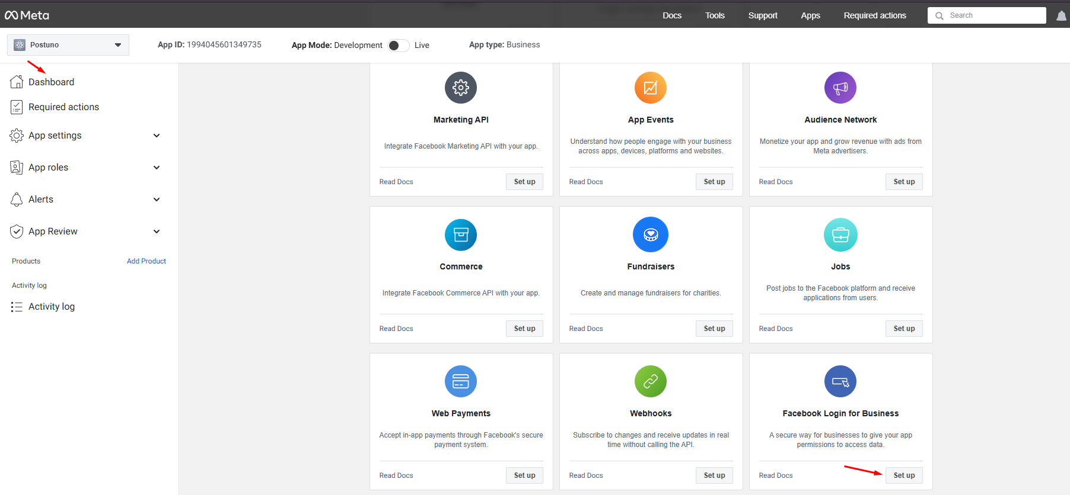Open Read Docs link for Webhooks
Screen dimensions: 1070x495
coord(586,475)
